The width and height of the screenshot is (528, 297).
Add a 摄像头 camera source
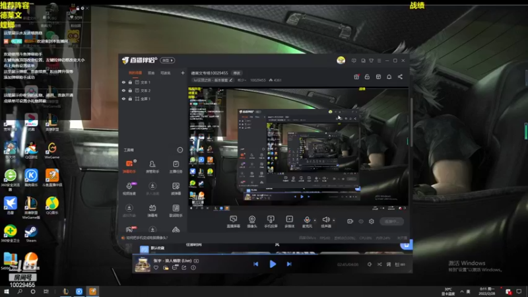pos(252,222)
